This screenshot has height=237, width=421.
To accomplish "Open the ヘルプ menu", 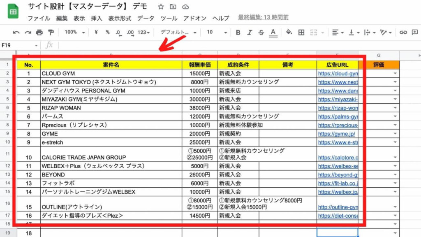I will pos(221,18).
